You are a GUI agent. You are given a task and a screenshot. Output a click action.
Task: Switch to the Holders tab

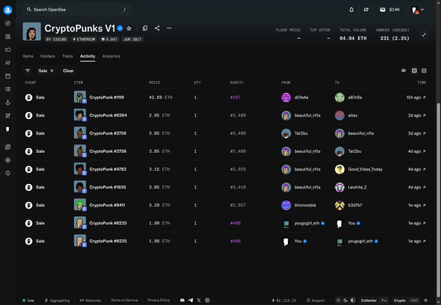pyautogui.click(x=47, y=56)
